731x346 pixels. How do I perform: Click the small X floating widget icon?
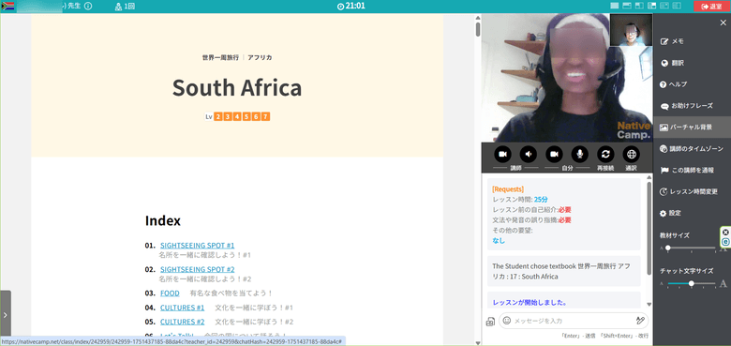coord(725,233)
